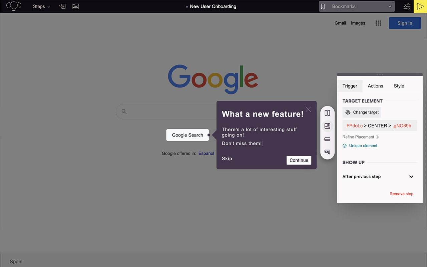The height and width of the screenshot is (267, 427).
Task: Click the image gallery icon in top bar
Action: (75, 6)
